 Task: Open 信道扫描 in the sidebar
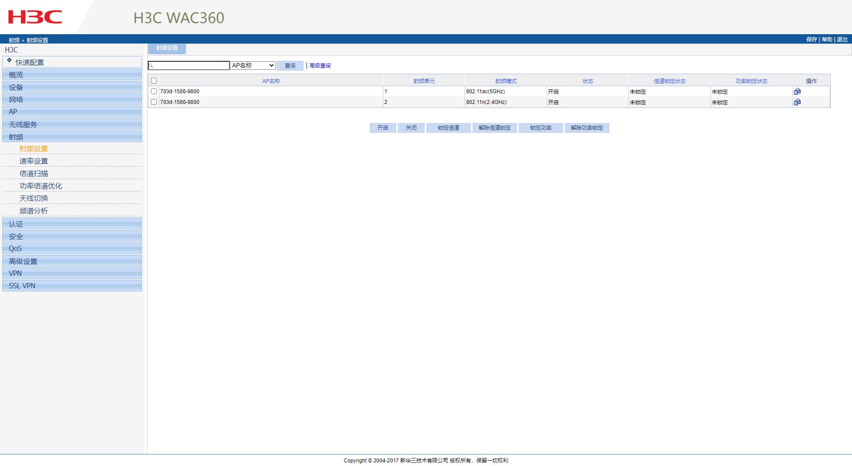[x=33, y=174]
